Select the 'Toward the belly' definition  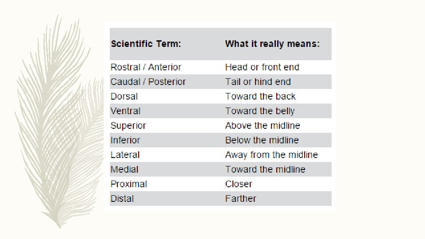point(260,111)
